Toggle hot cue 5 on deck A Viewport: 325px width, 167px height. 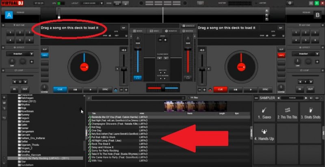click(20, 40)
